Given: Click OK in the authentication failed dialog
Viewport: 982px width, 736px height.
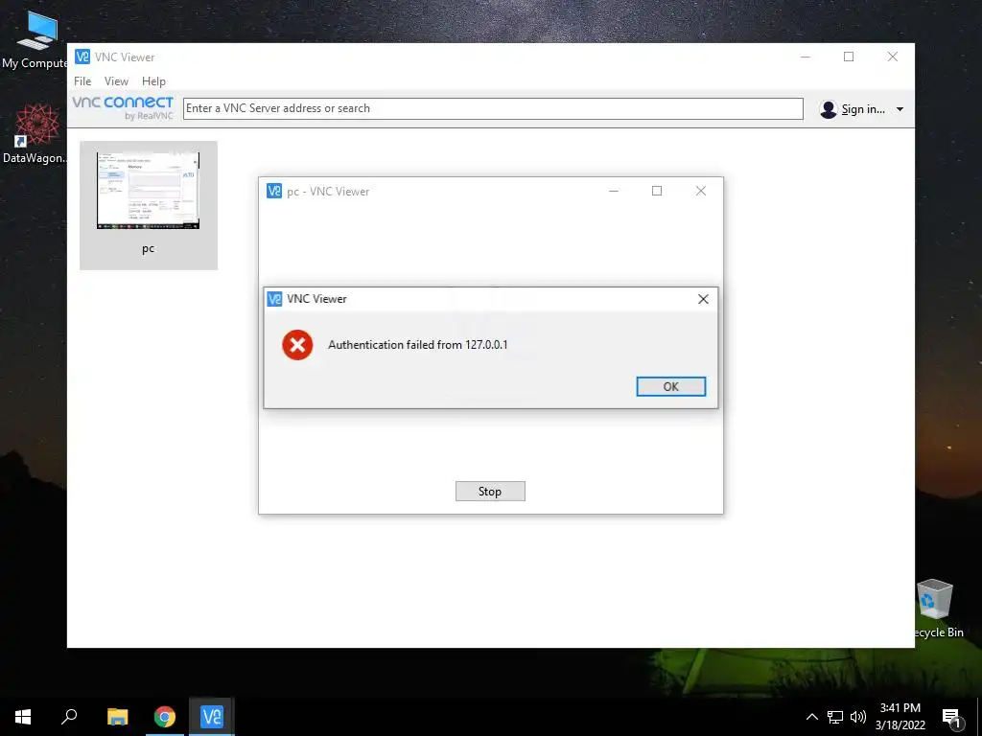Looking at the screenshot, I should pyautogui.click(x=670, y=387).
